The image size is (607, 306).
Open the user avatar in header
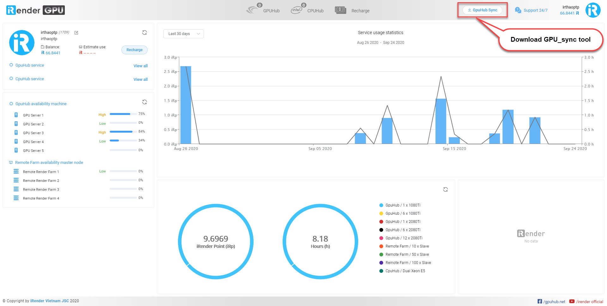pos(593,10)
